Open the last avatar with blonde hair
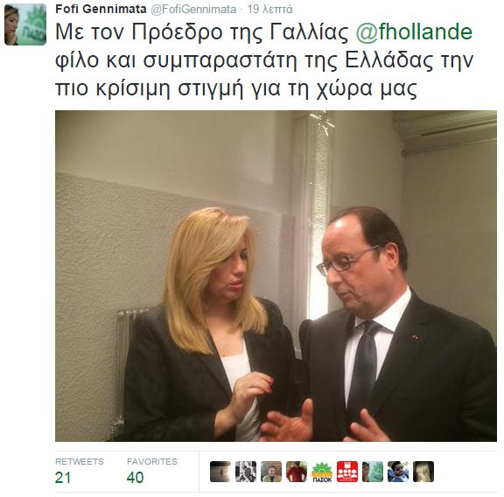The height and width of the screenshot is (497, 504). [423, 472]
